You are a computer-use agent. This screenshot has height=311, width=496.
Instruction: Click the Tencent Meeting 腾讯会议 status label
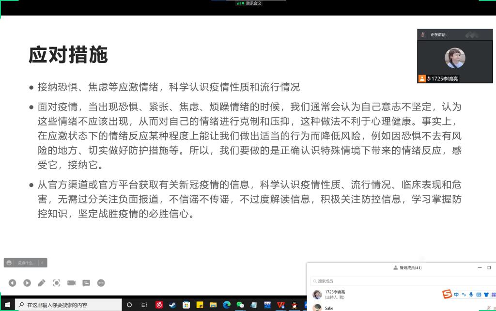253,3
